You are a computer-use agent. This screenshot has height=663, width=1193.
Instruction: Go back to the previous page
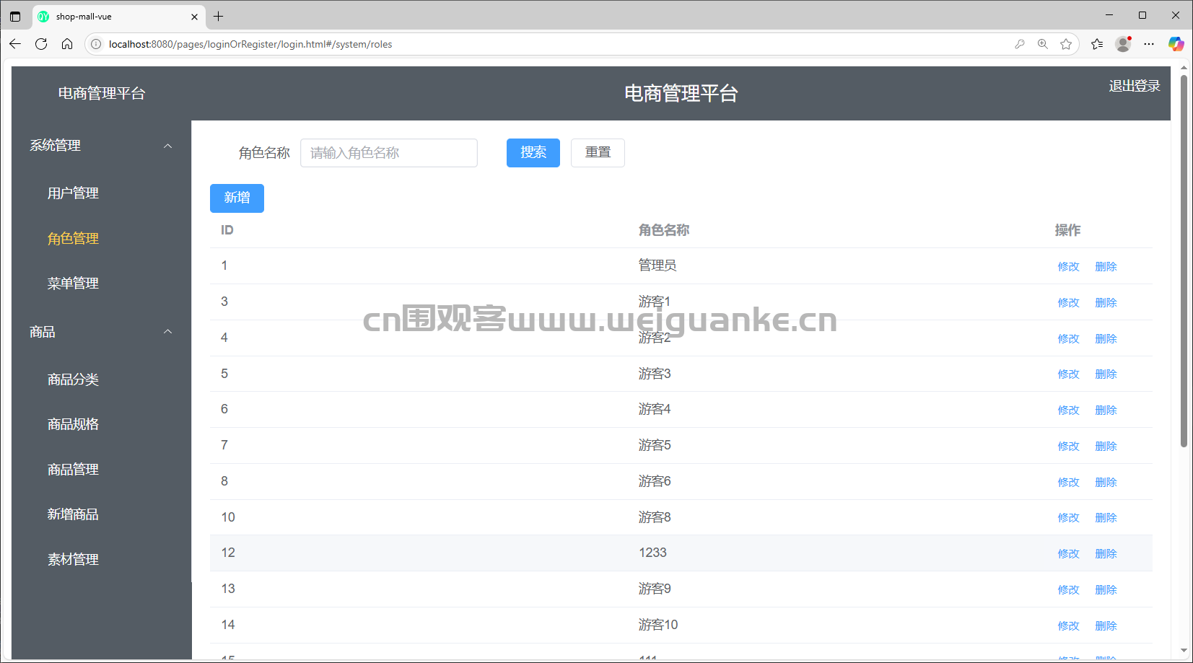[15, 44]
